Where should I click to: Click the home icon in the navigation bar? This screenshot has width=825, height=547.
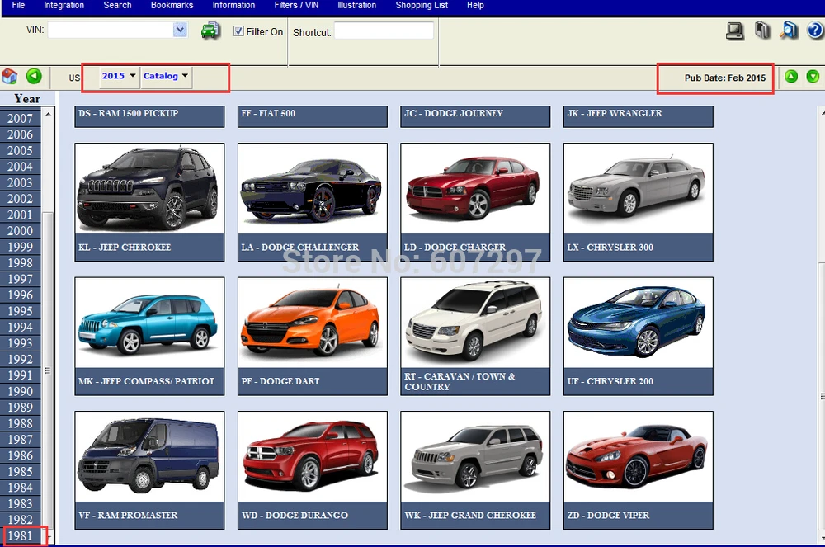pos(10,77)
